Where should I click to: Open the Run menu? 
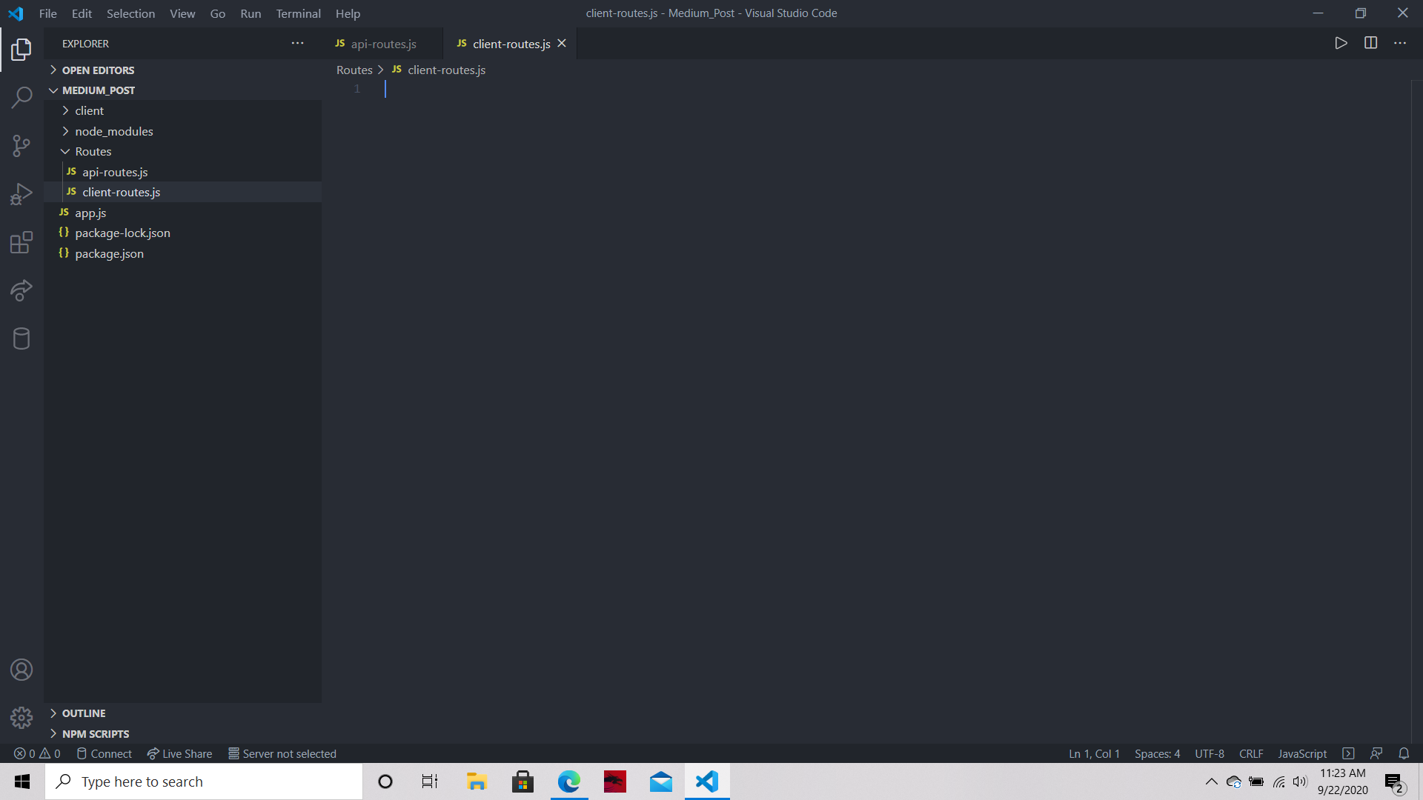pyautogui.click(x=251, y=13)
